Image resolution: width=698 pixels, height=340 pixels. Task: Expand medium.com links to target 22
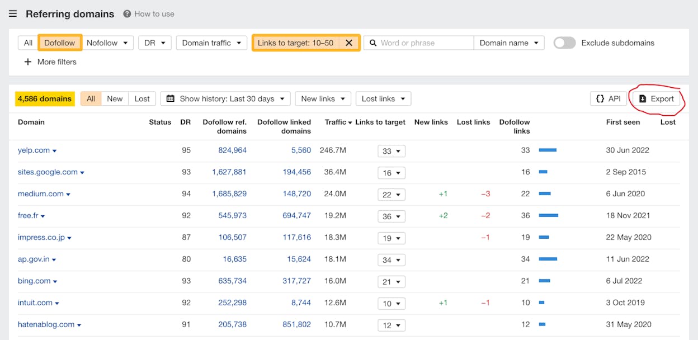(392, 195)
